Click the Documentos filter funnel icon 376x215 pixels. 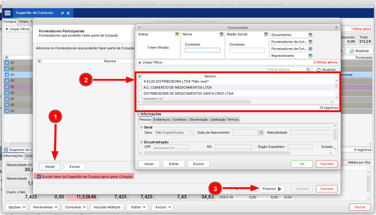[310, 35]
